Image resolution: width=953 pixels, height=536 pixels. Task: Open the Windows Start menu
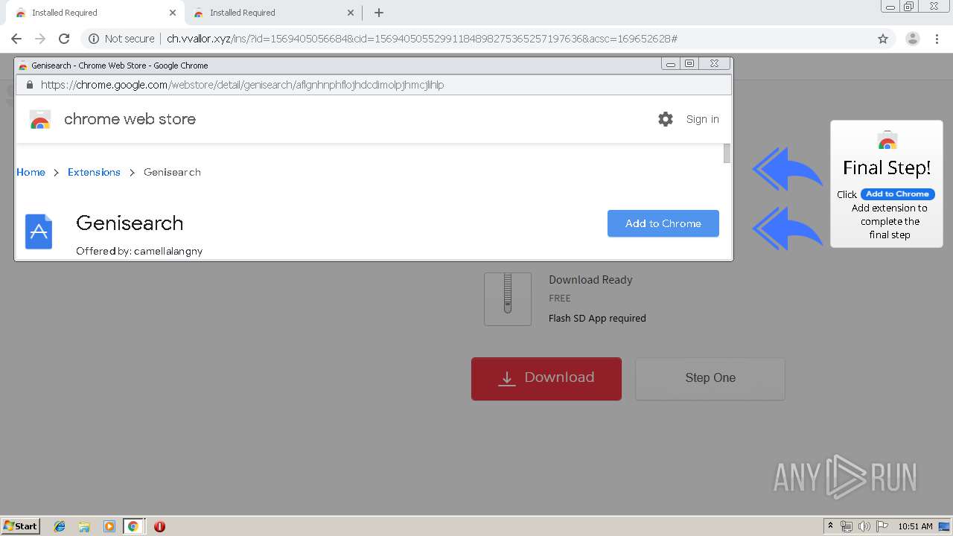(21, 526)
